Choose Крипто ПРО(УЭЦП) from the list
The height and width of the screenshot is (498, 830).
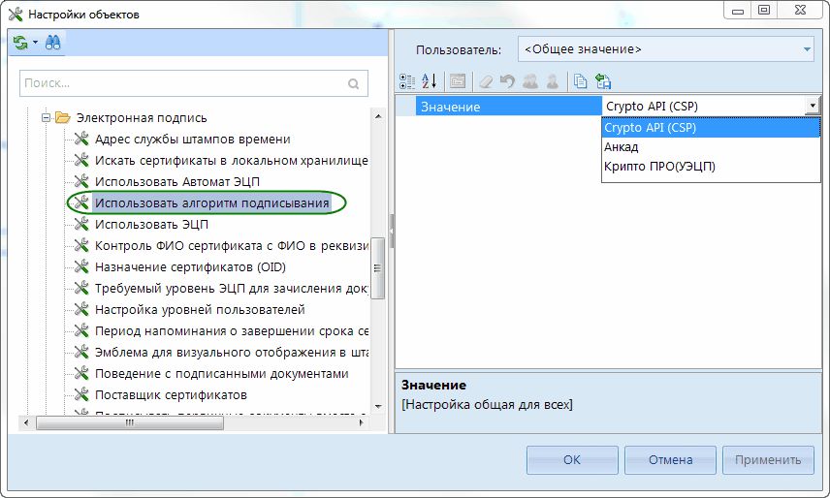659,167
